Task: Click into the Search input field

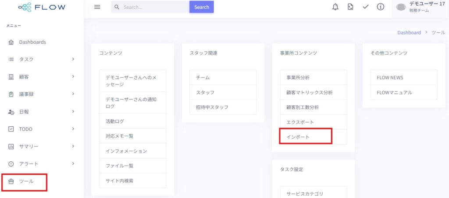Action: [150, 7]
